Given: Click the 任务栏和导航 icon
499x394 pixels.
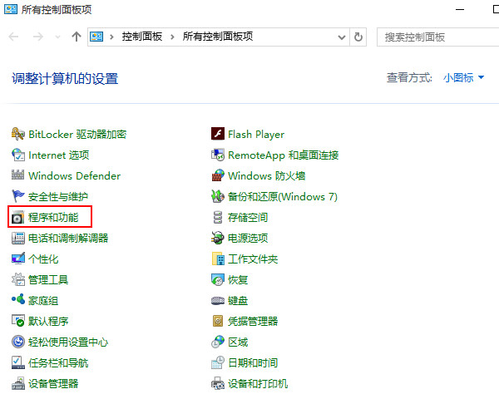Looking at the screenshot, I should click(17, 362).
